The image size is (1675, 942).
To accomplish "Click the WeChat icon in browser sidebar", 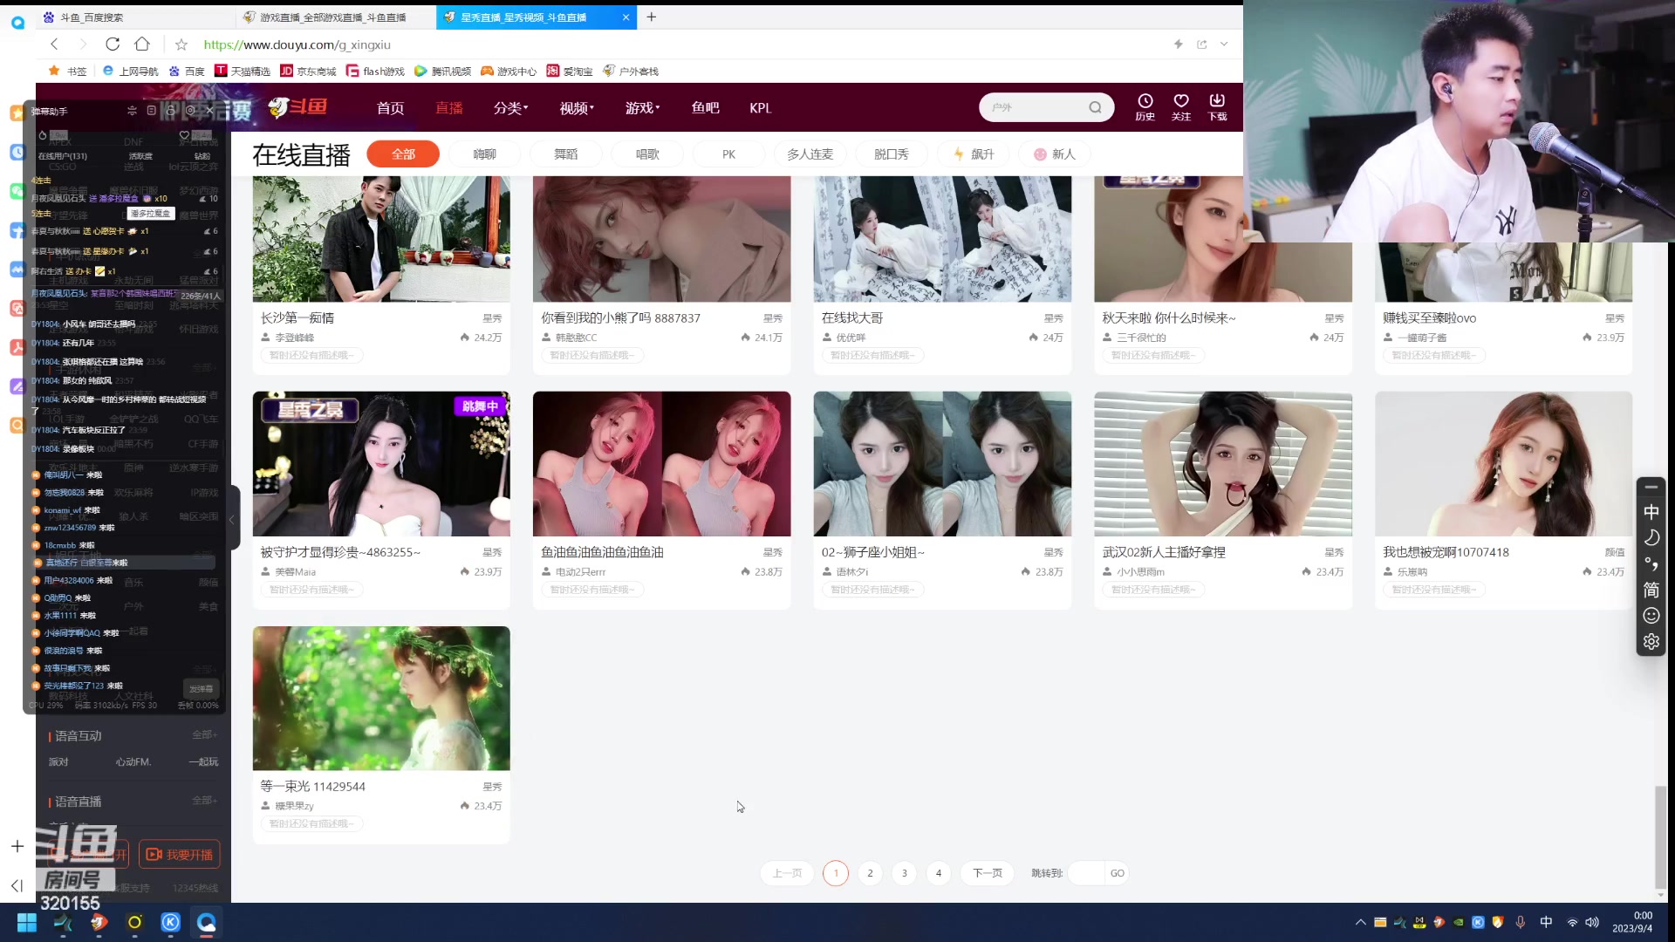I will pyautogui.click(x=17, y=191).
